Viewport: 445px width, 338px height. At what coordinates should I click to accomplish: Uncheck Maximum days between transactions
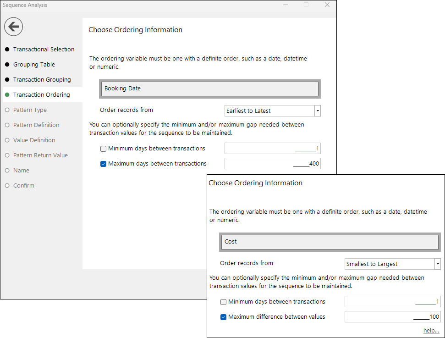click(x=103, y=164)
